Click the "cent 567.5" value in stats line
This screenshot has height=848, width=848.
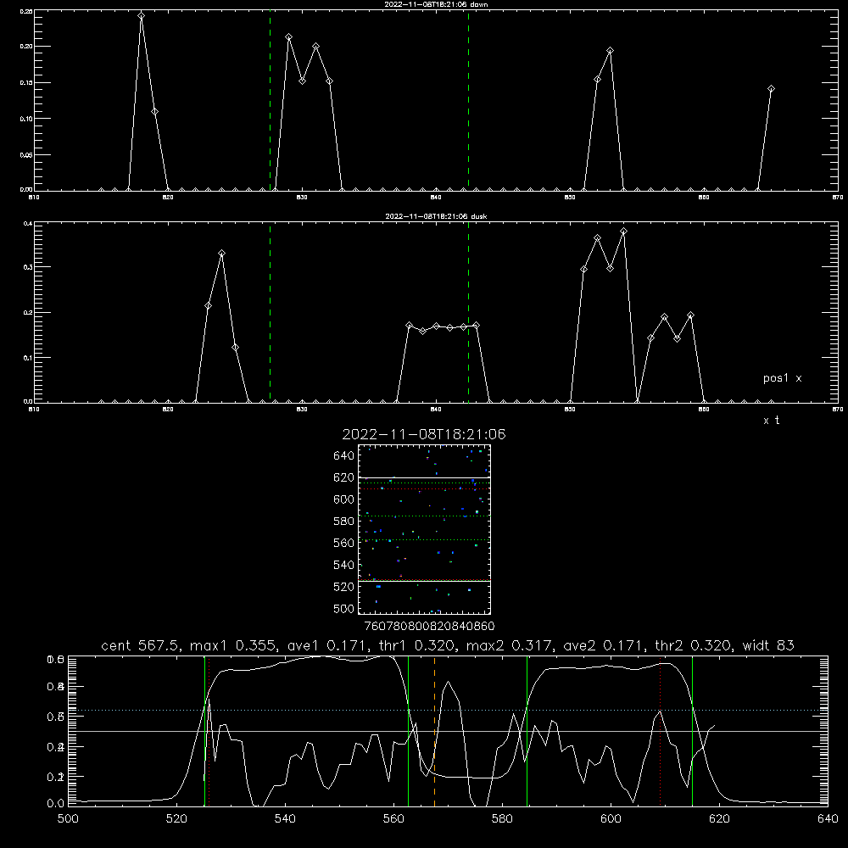tap(140, 645)
